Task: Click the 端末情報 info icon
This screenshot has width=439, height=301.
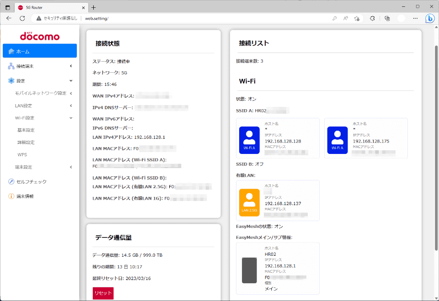Action: point(11,196)
